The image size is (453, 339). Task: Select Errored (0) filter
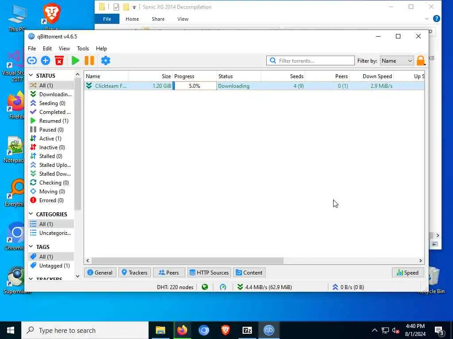coord(51,200)
